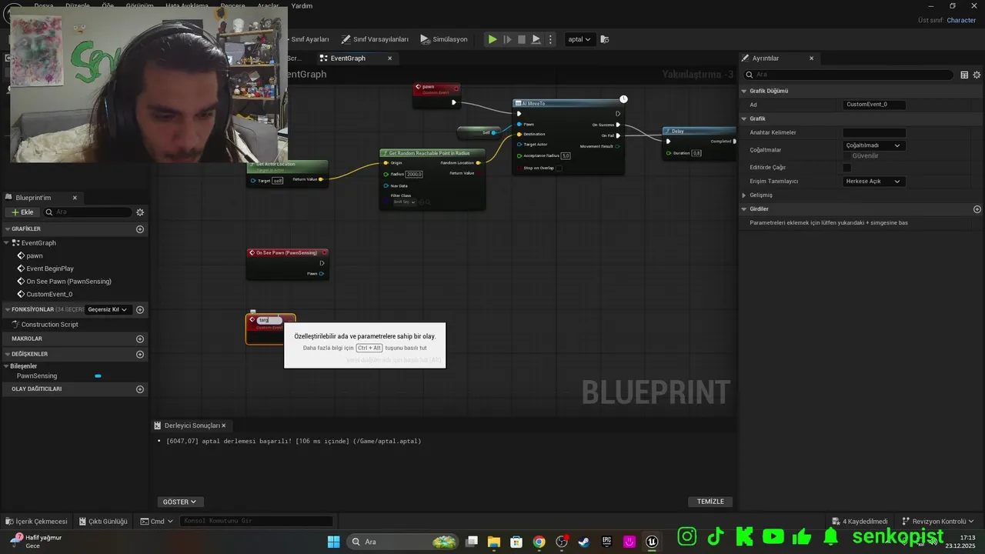Start Play in Editor with green play button
985x554 pixels.
(x=492, y=39)
